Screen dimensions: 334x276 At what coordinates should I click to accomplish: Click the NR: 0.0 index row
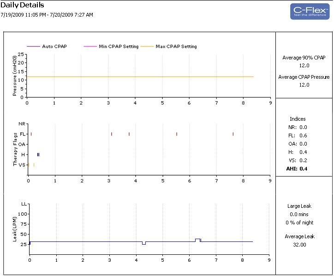pos(298,127)
